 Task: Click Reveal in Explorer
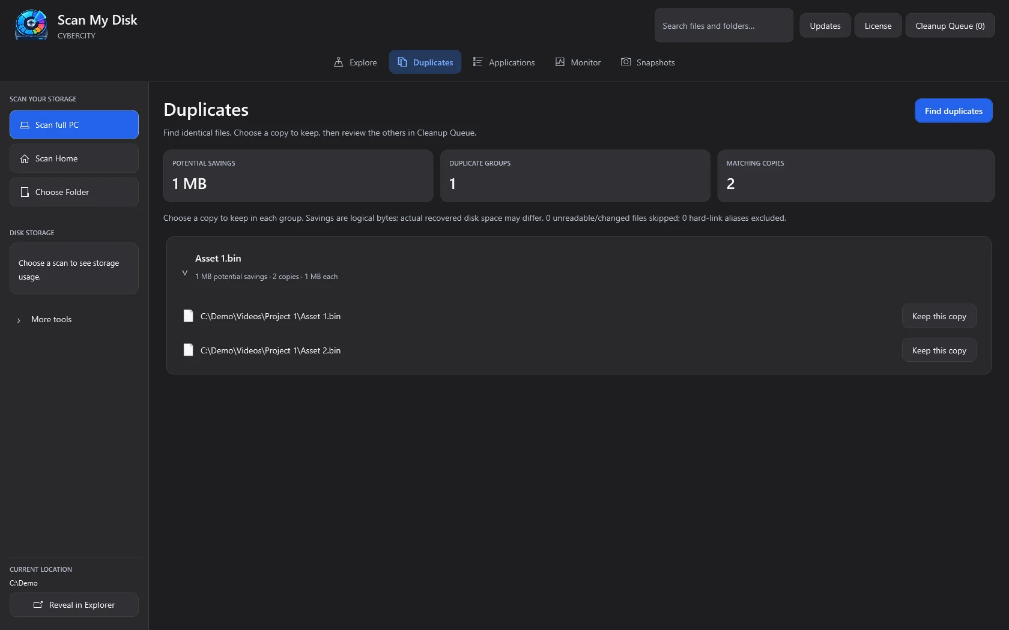[74, 605]
